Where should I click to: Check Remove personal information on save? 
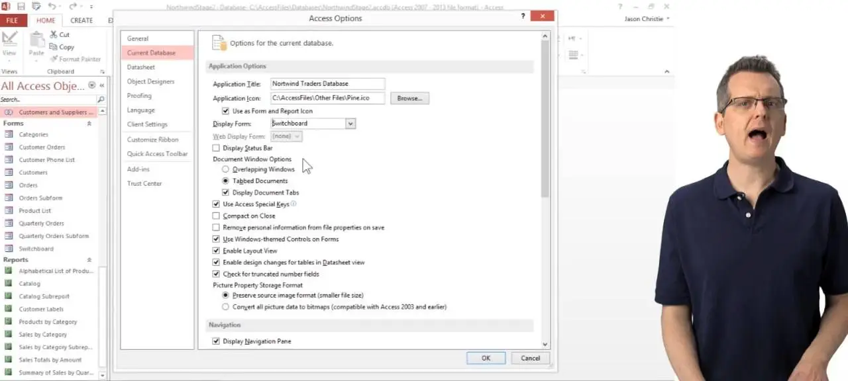(216, 228)
